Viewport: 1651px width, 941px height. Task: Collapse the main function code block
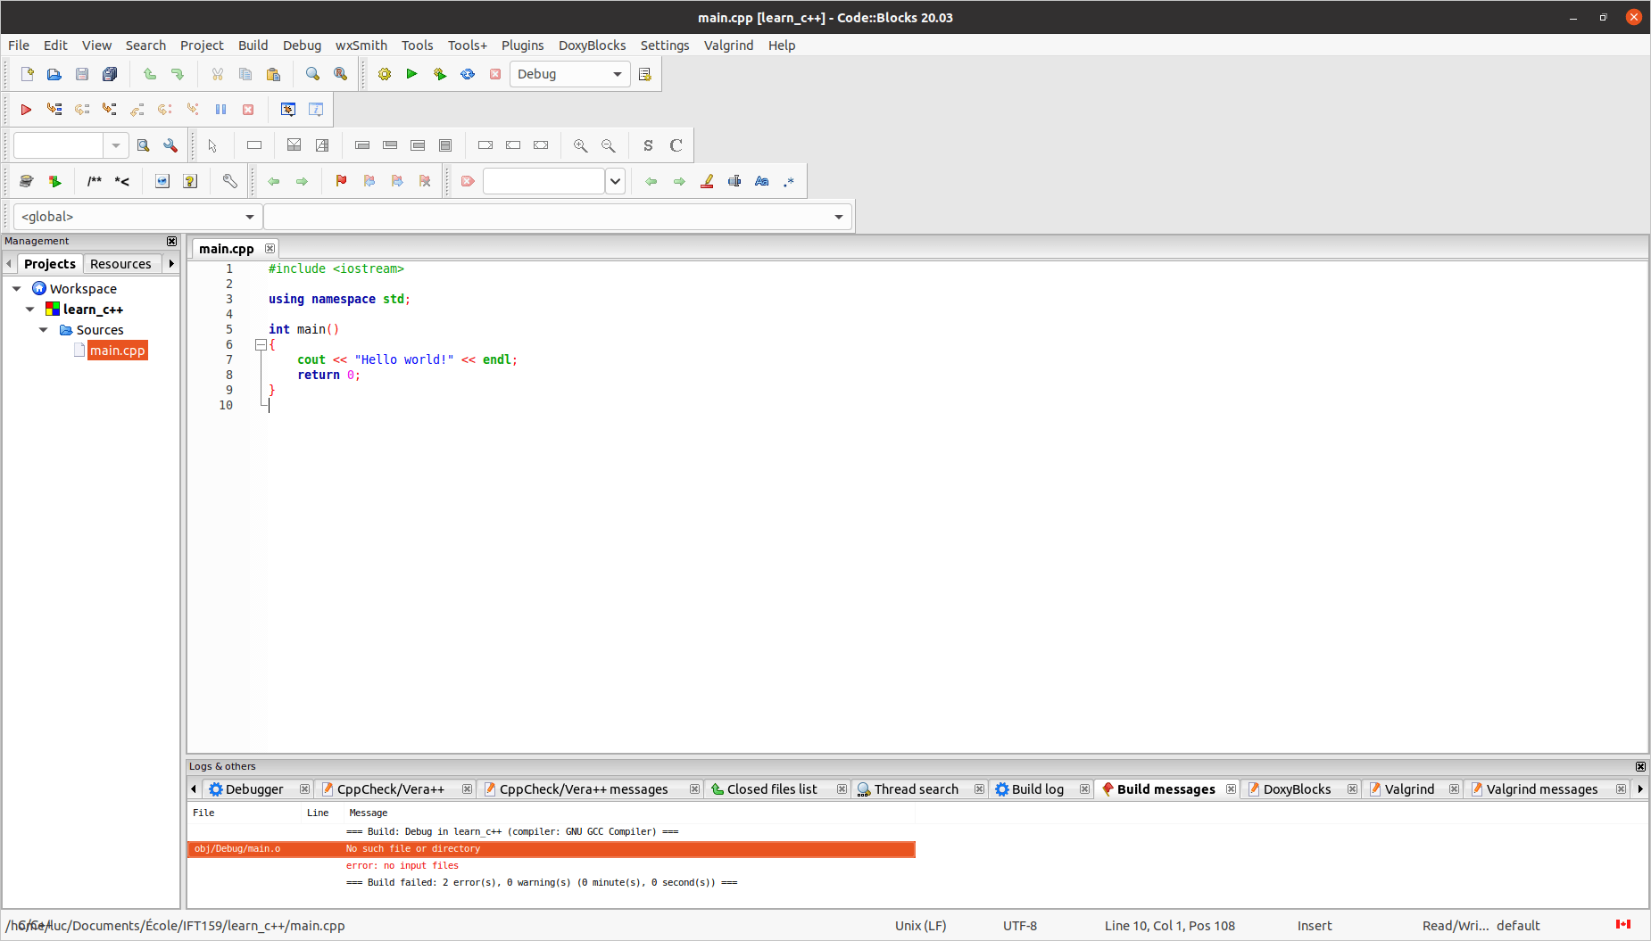click(x=260, y=344)
